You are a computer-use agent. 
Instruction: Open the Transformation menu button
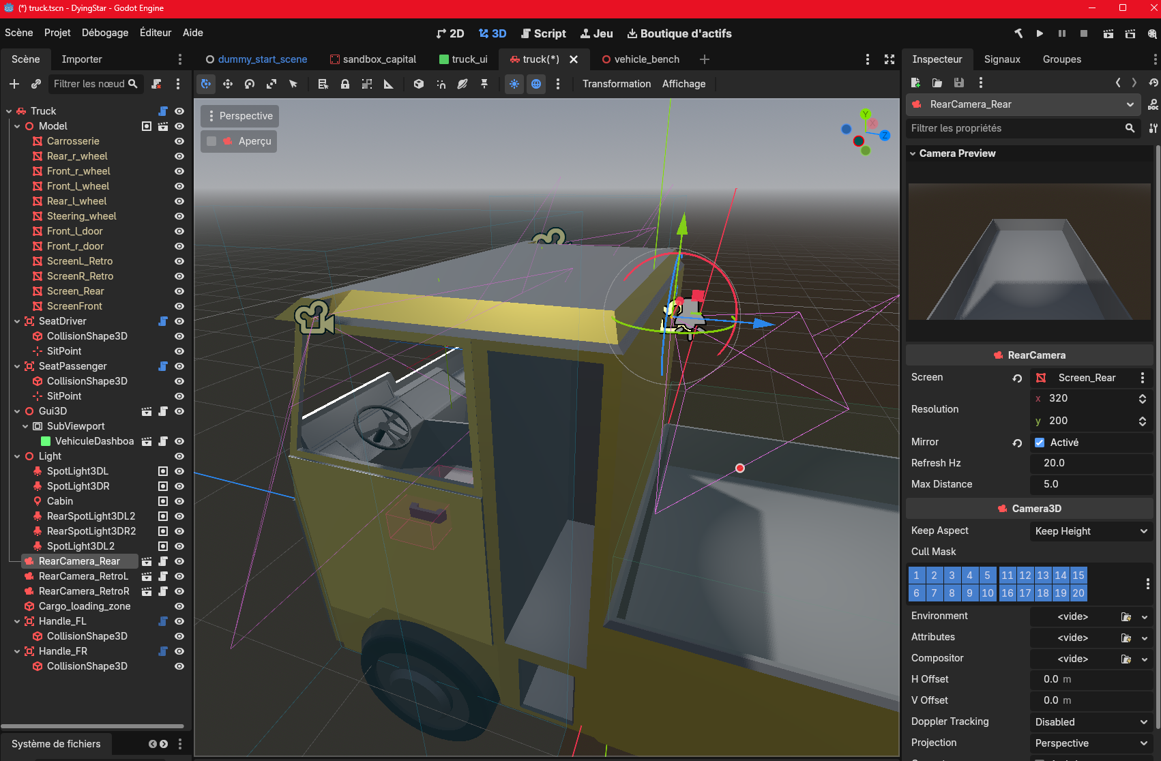coord(617,84)
